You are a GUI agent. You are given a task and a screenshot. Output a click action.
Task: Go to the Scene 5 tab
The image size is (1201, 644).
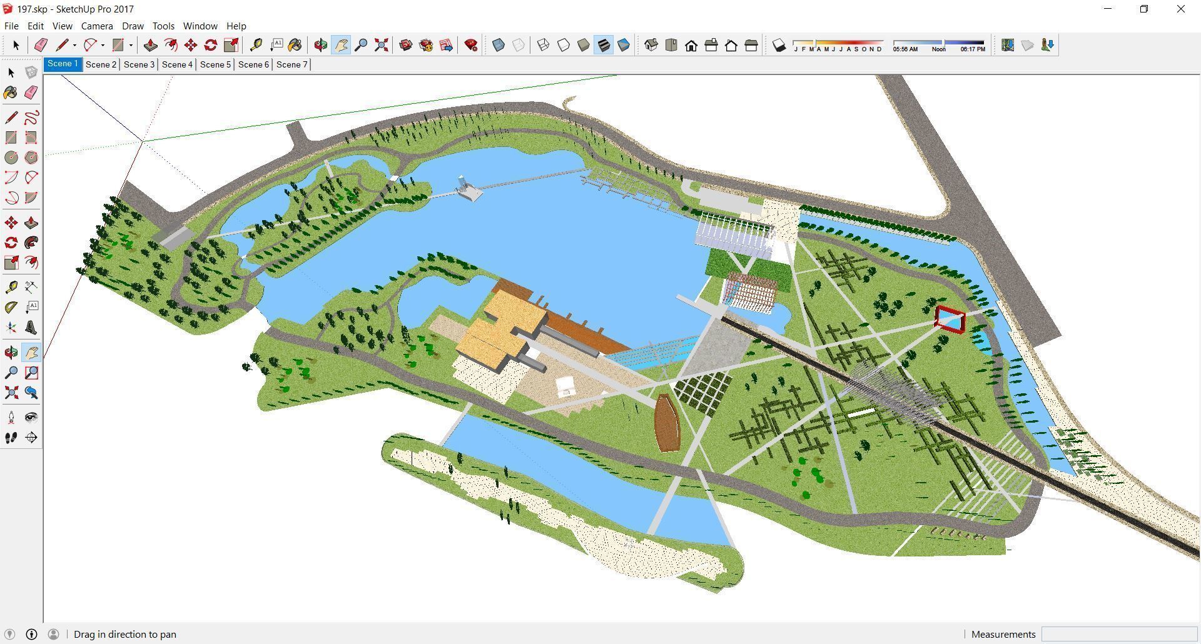coord(215,64)
